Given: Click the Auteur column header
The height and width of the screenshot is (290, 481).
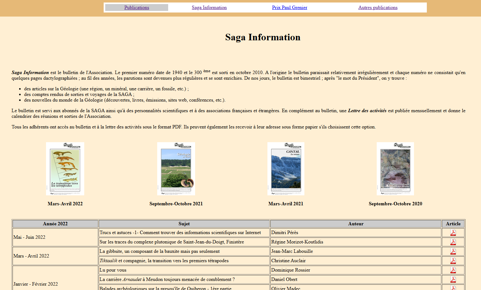Looking at the screenshot, I should [x=356, y=224].
